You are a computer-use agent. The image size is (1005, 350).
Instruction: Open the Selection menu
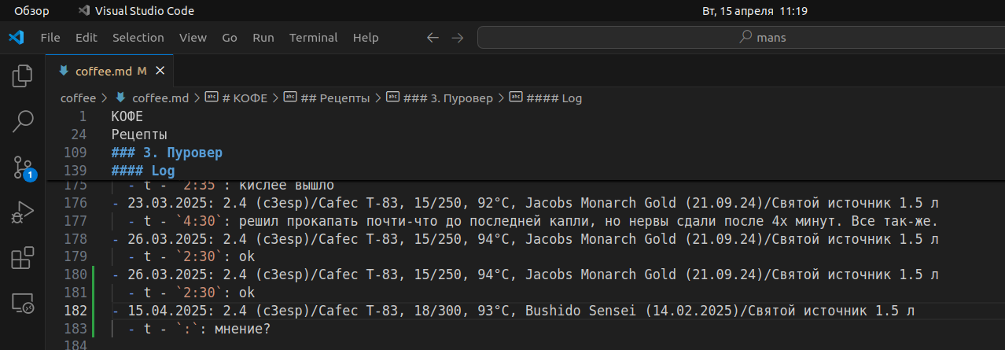tap(138, 38)
